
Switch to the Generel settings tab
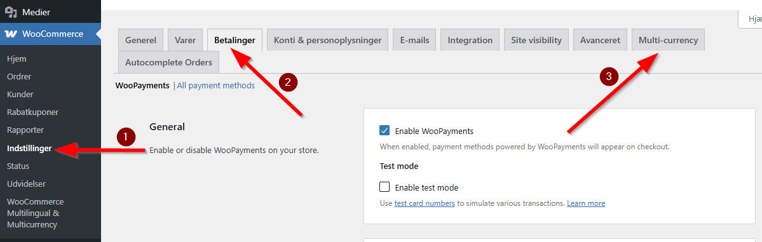coord(140,41)
